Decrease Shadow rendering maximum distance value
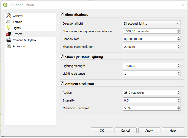 point(179,32)
